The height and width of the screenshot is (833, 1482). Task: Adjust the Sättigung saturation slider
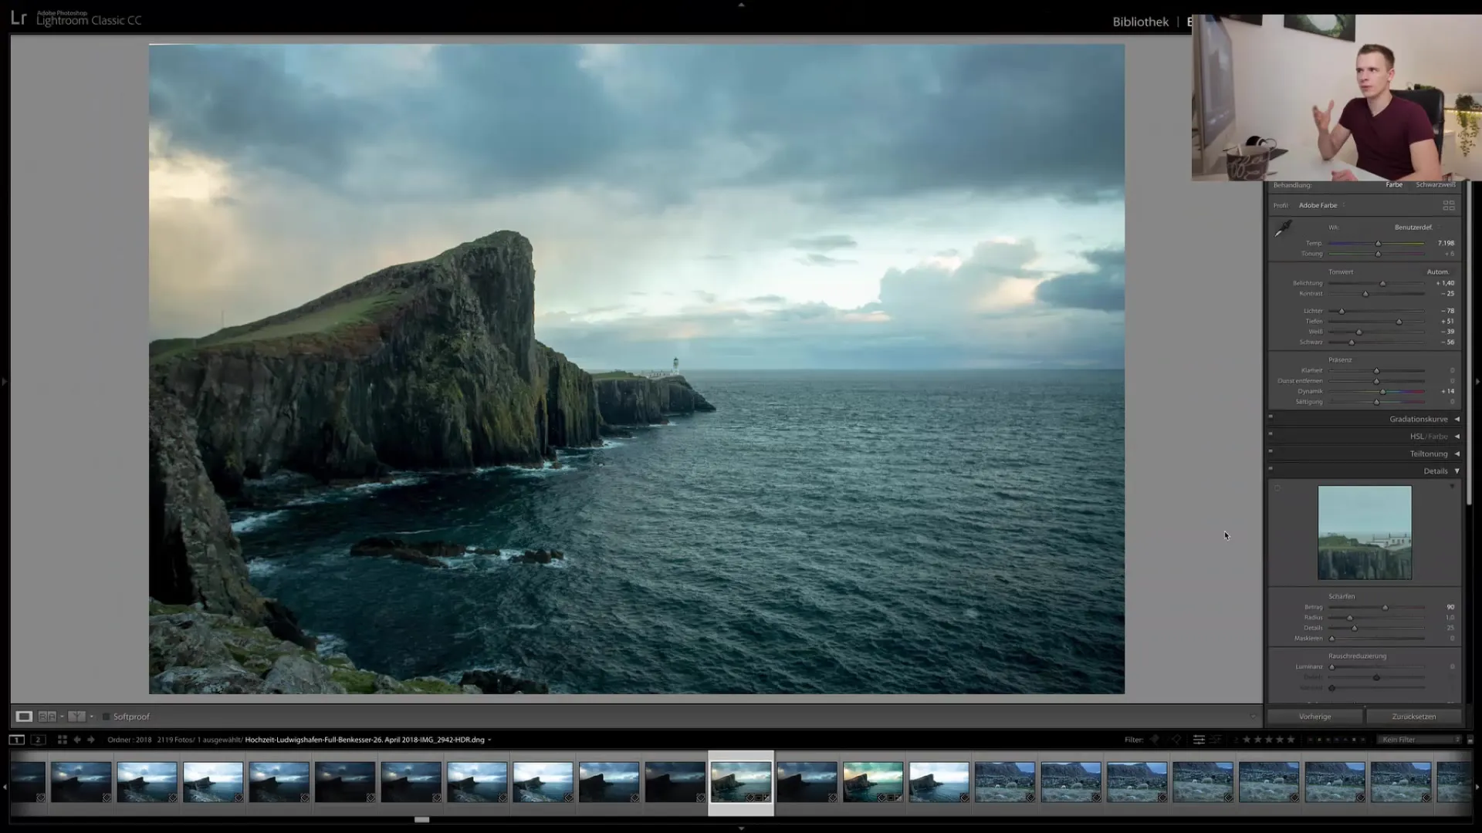[x=1377, y=403]
